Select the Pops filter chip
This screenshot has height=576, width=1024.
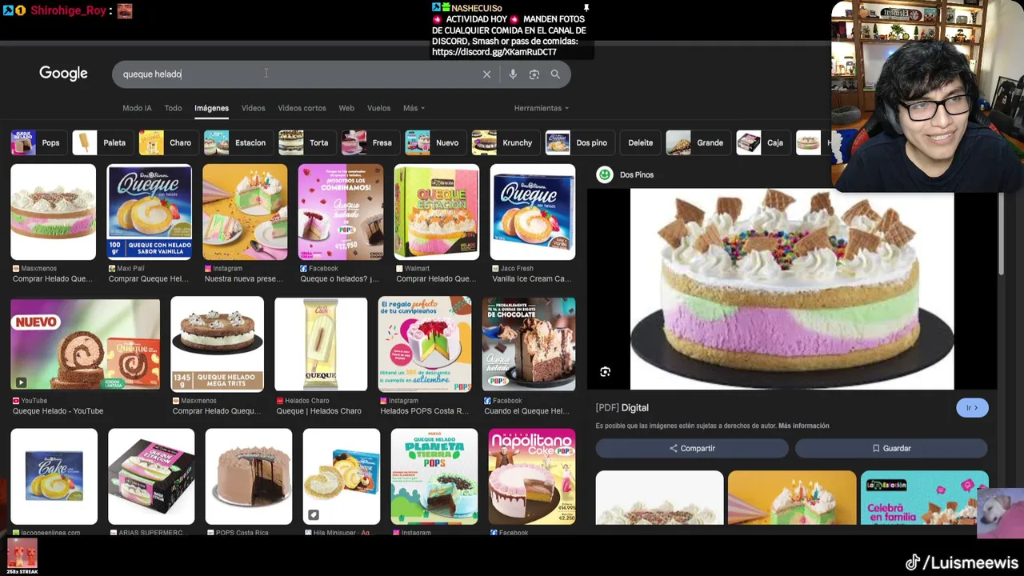pos(38,142)
